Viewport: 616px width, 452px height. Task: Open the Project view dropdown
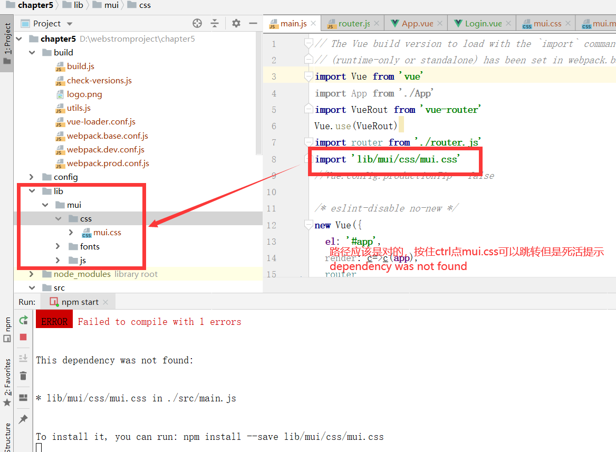[x=70, y=24]
